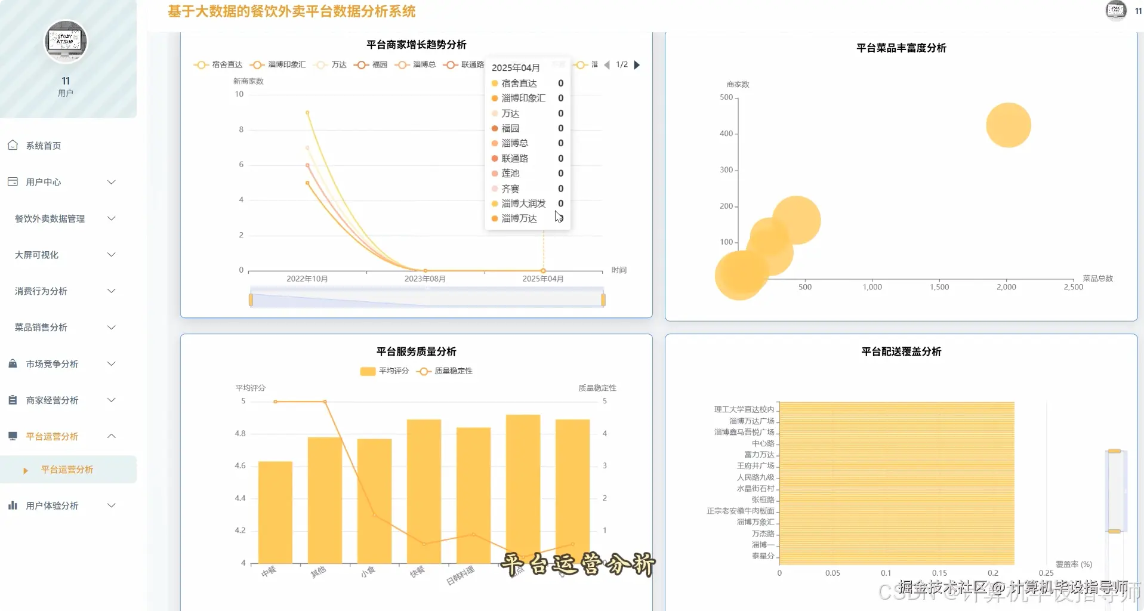Viewport: 1144px width, 611px height.
Task: Open 消费行为分析 menu item
Action: (x=68, y=291)
